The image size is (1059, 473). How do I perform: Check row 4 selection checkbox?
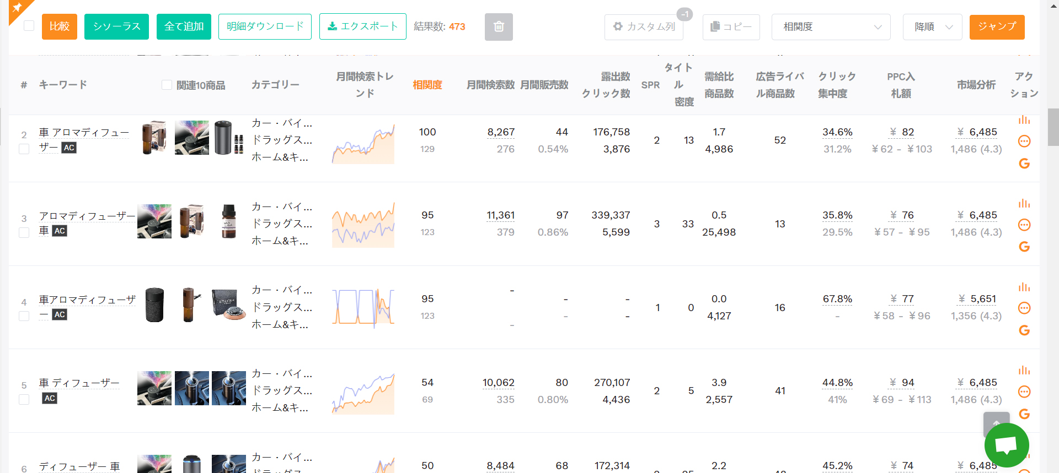coord(24,316)
